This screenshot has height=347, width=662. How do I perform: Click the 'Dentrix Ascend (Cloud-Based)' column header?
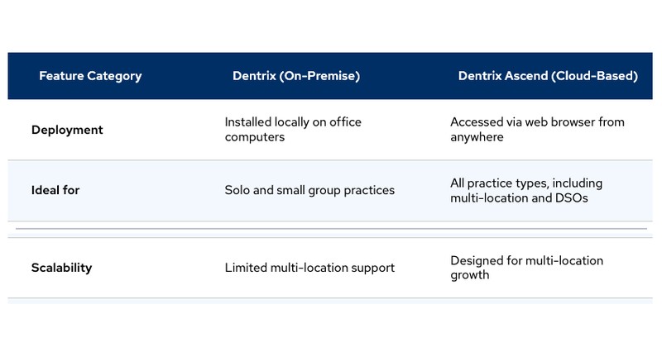(x=548, y=76)
